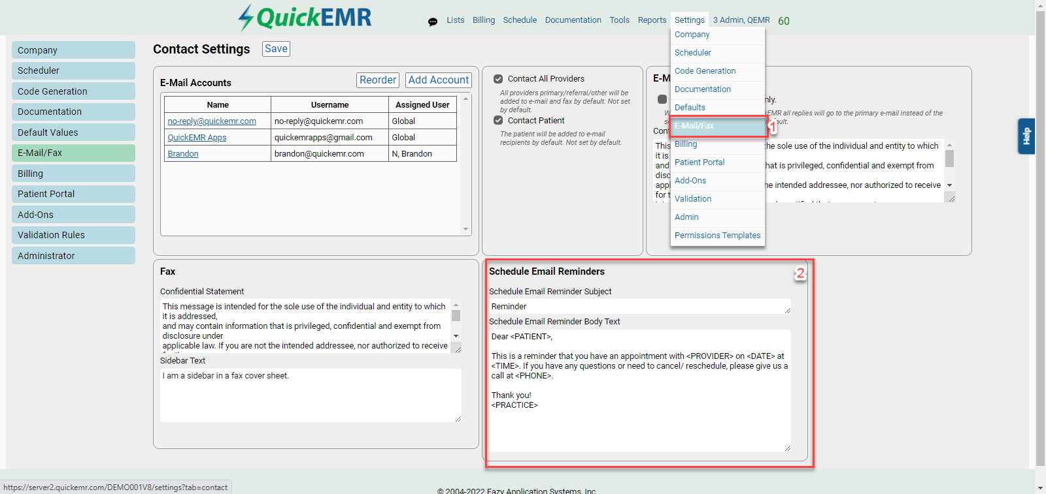This screenshot has width=1046, height=494.
Task: Open the Documentation top menu
Action: coord(573,20)
